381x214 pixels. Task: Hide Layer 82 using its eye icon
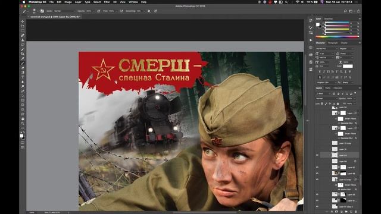tap(317, 194)
